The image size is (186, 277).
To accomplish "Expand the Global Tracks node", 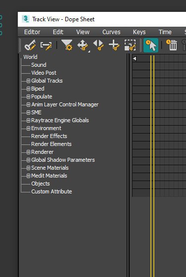I will [x=28, y=81].
